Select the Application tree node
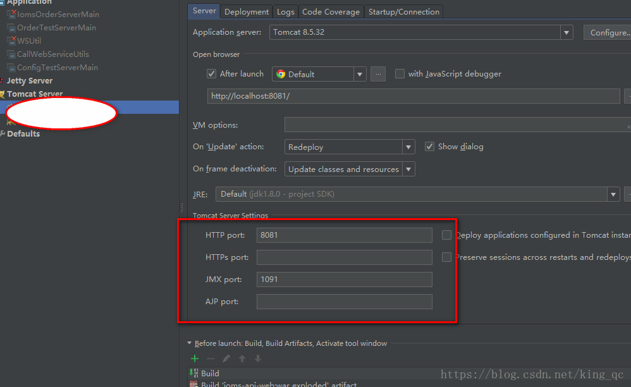Image resolution: width=631 pixels, height=387 pixels. point(29,2)
